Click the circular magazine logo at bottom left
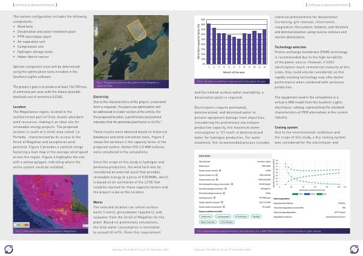This screenshot has height=256, width=363. [8, 249]
